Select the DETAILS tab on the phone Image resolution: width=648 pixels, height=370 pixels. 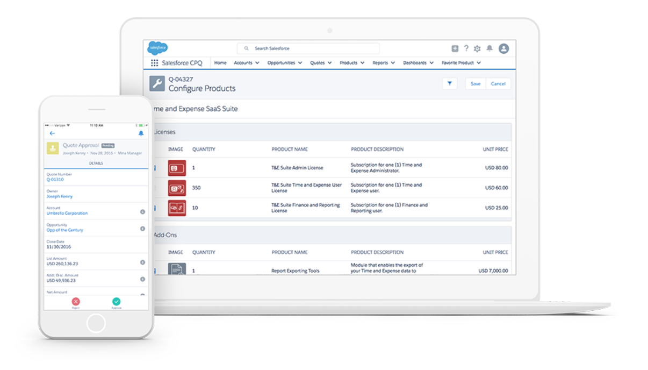[96, 163]
